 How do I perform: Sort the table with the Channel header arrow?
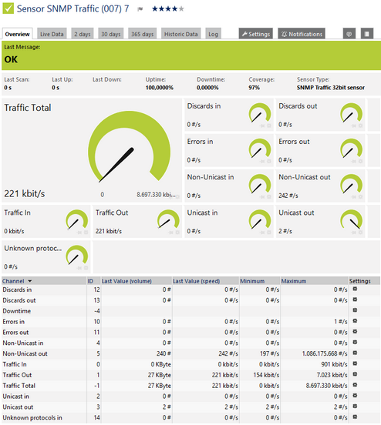(x=30, y=281)
